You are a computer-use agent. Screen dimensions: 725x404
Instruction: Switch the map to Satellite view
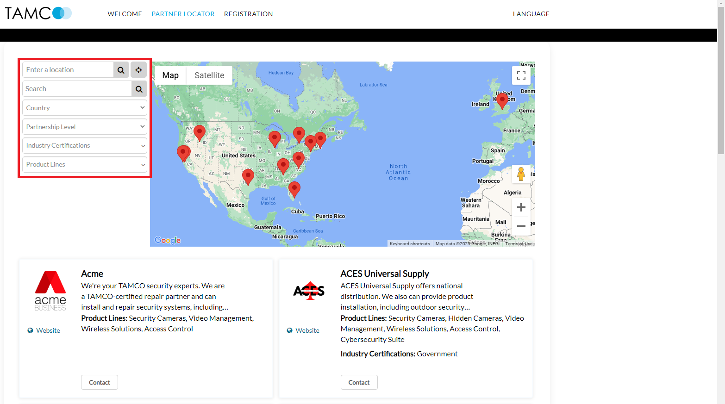pos(209,75)
